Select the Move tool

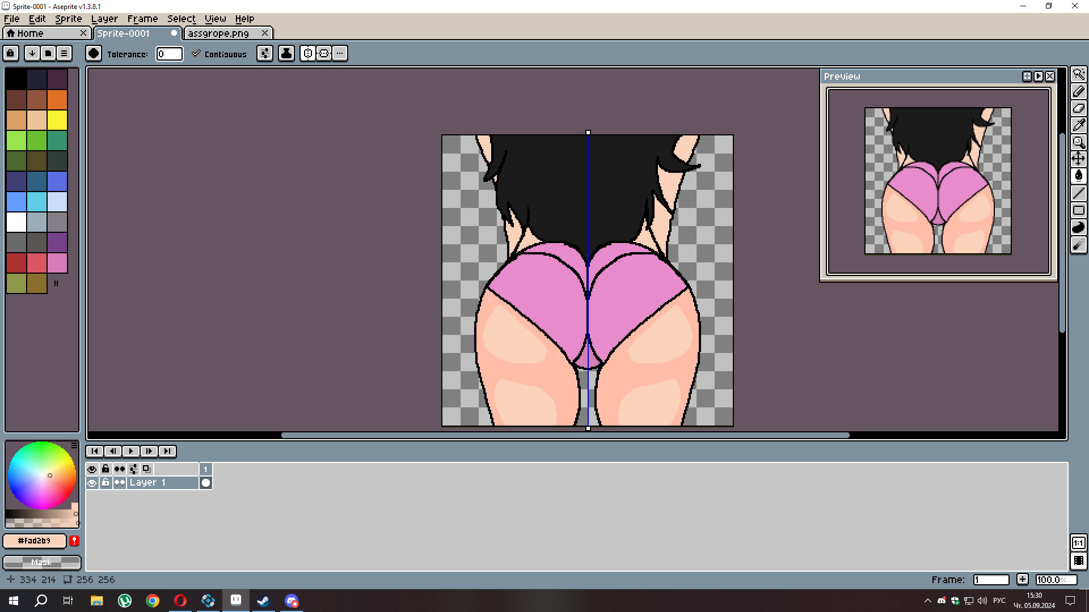(1078, 159)
